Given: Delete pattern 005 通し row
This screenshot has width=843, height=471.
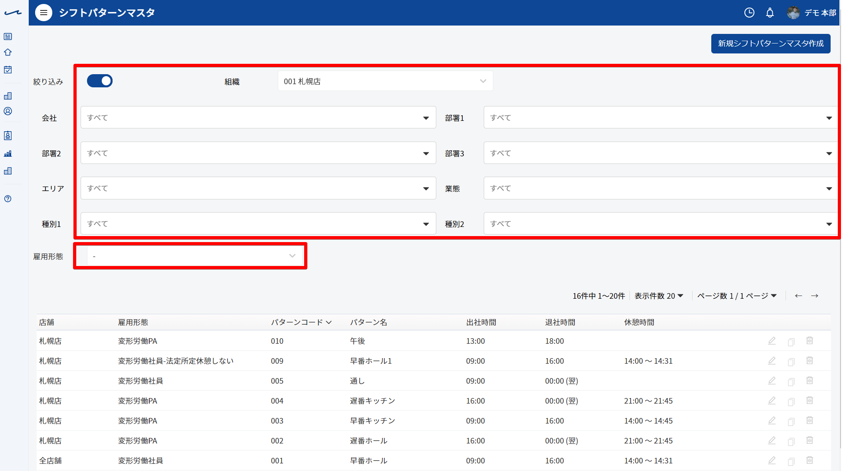Looking at the screenshot, I should point(809,380).
